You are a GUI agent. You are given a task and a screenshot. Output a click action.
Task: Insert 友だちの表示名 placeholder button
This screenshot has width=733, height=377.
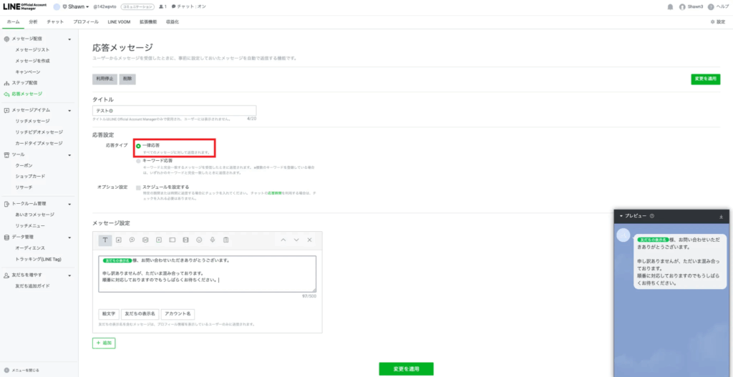pyautogui.click(x=140, y=313)
